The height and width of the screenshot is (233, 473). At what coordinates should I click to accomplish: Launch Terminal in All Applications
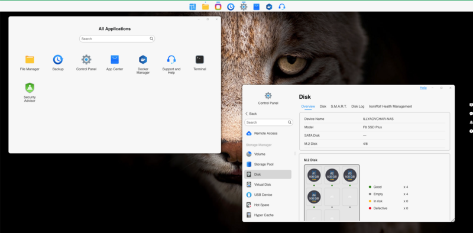pyautogui.click(x=200, y=63)
